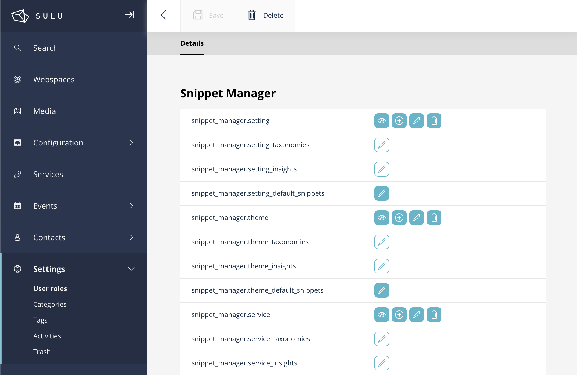The image size is (577, 375).
Task: Click the Delete trash icon in toolbar
Action: coord(252,15)
